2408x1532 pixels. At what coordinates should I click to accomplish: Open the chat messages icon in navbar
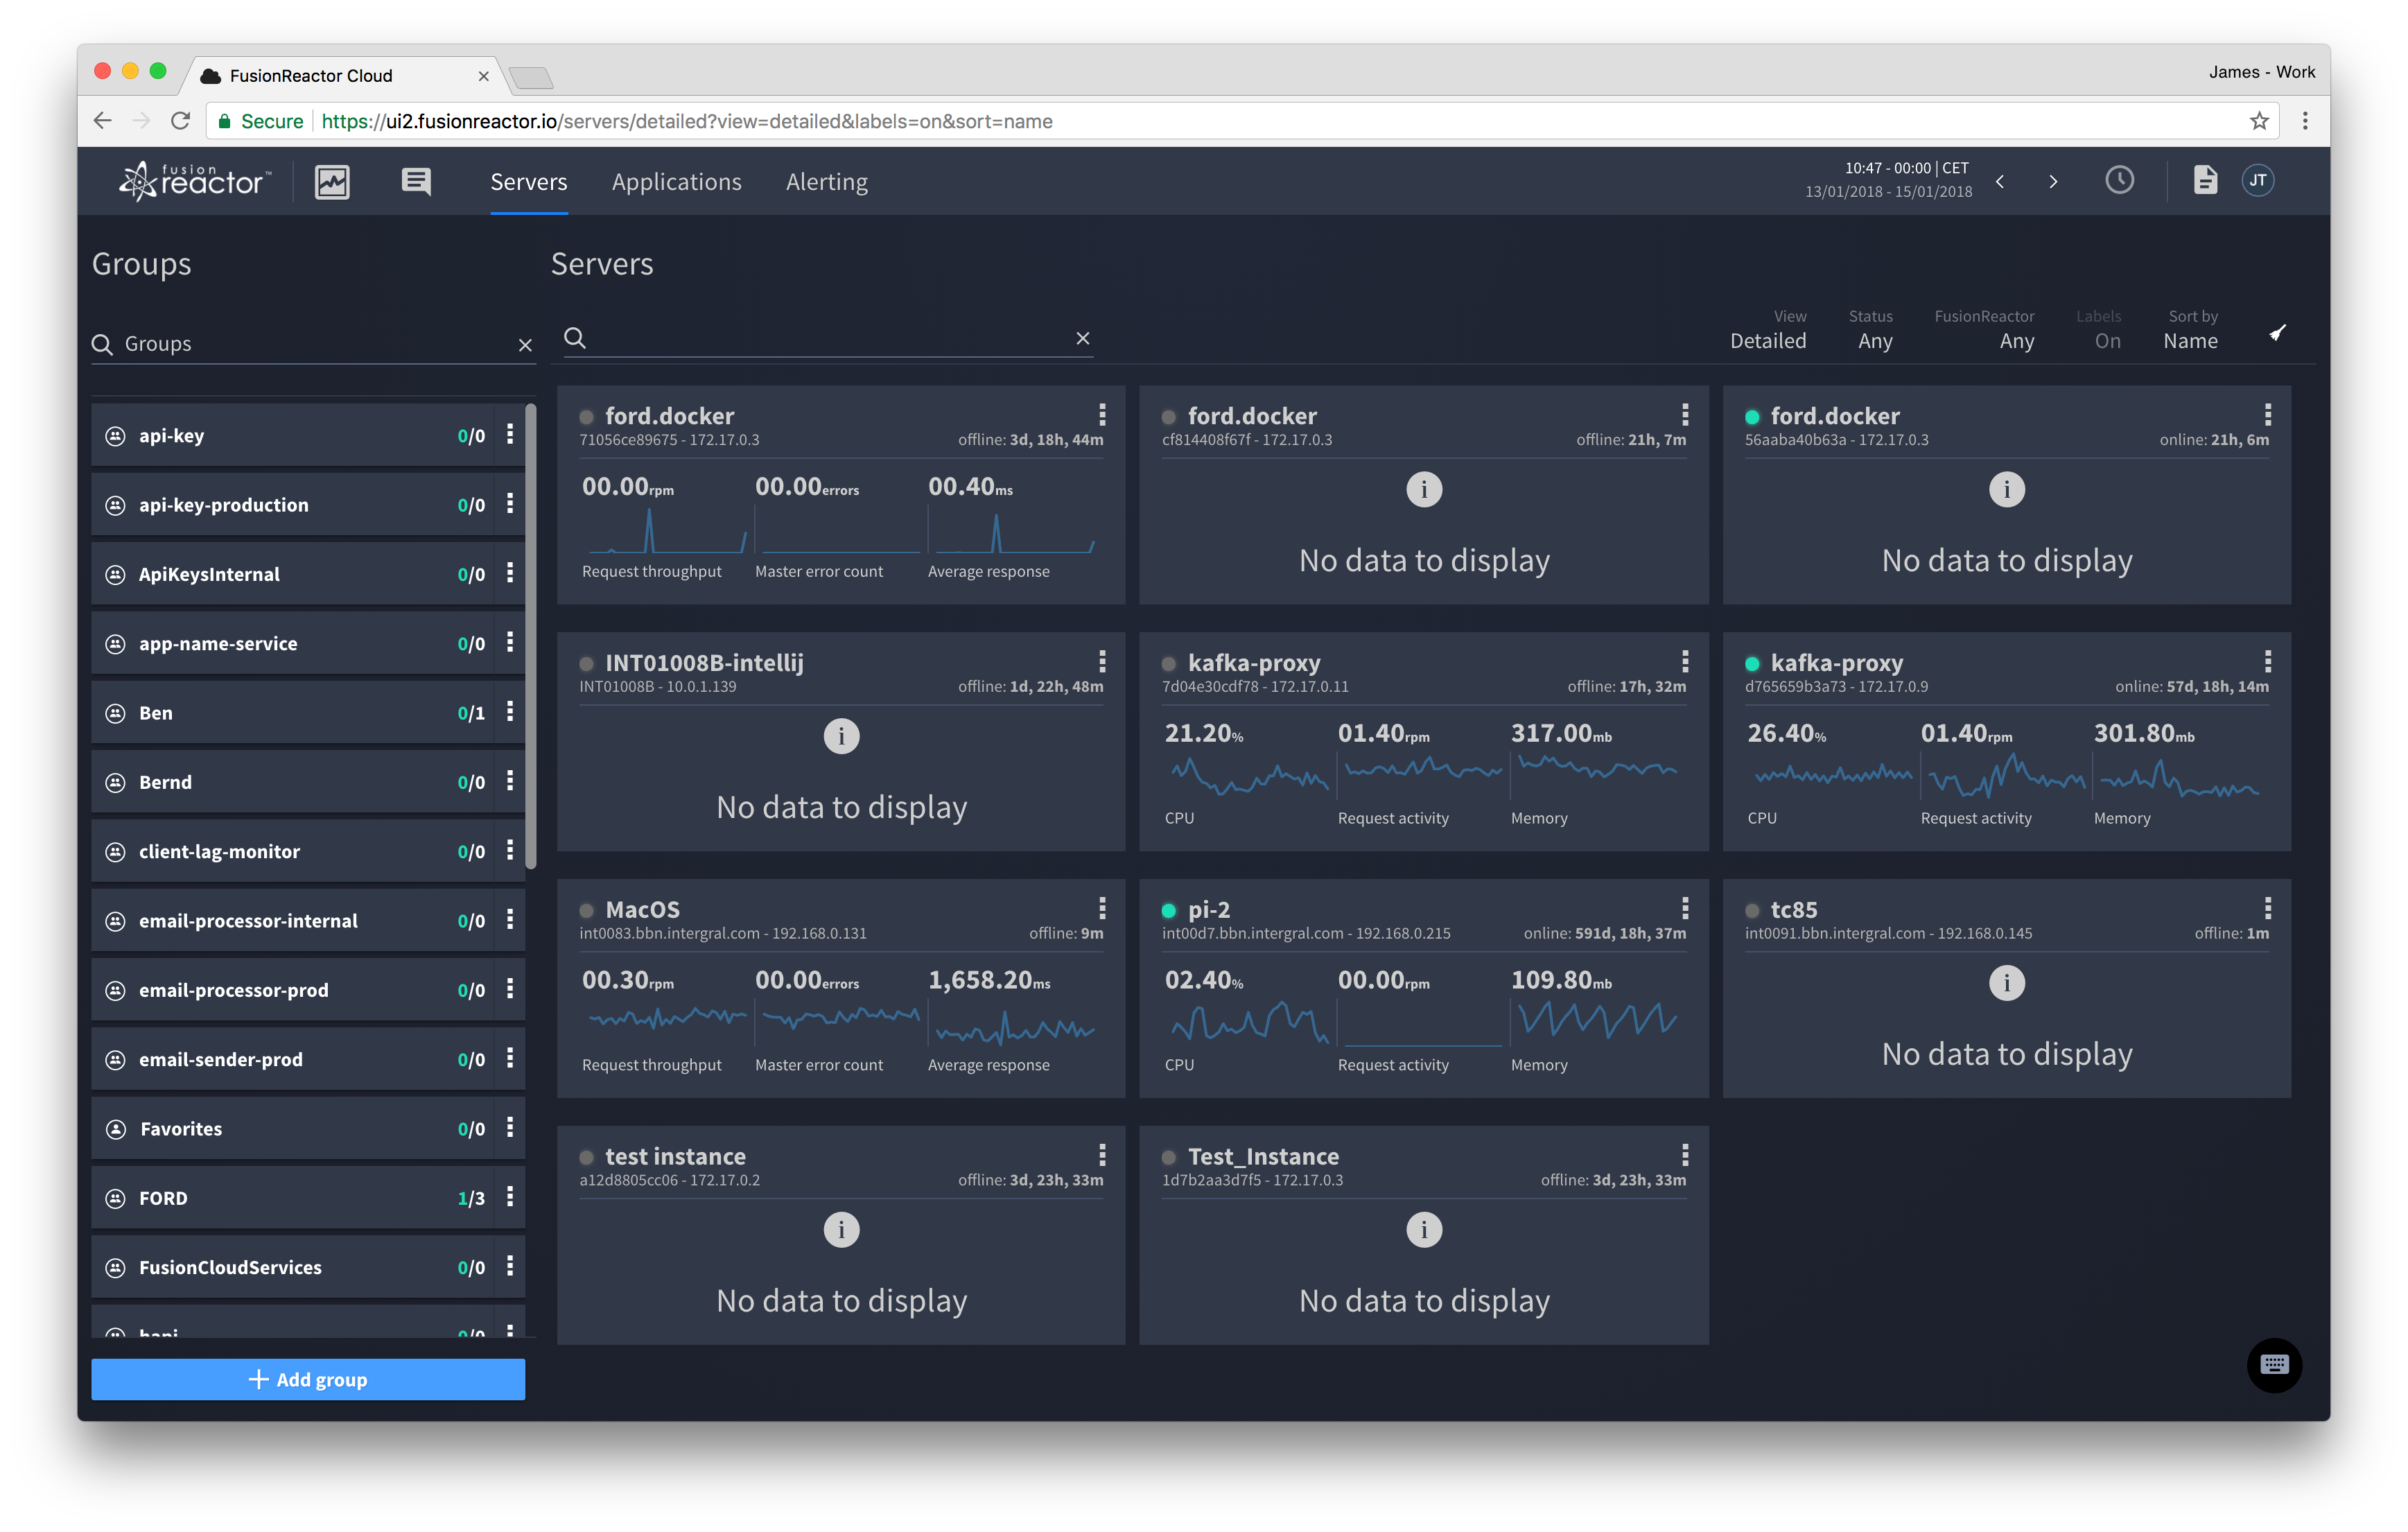(416, 181)
